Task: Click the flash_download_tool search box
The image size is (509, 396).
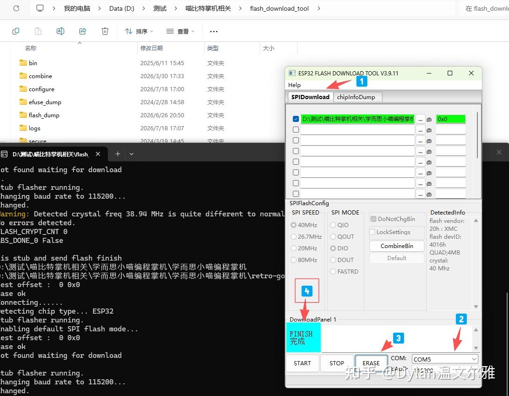Action: (484, 8)
